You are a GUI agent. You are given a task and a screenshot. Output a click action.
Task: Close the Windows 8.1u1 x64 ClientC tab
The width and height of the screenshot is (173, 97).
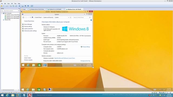coord(82,9)
